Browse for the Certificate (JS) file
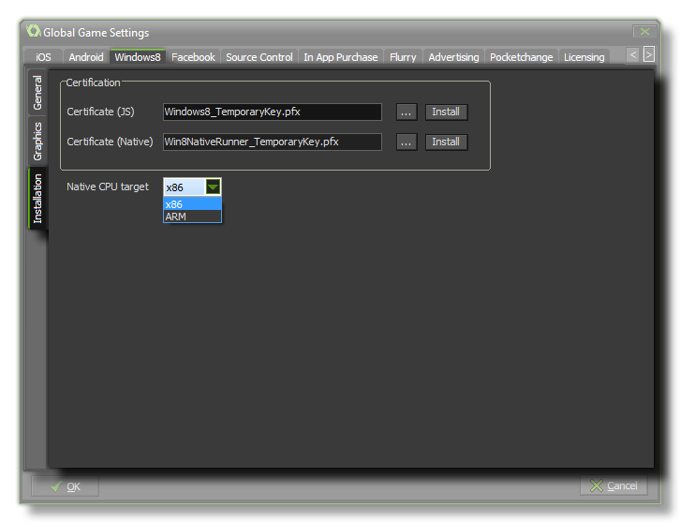Screen dimensions: 680x523 pos(406,112)
